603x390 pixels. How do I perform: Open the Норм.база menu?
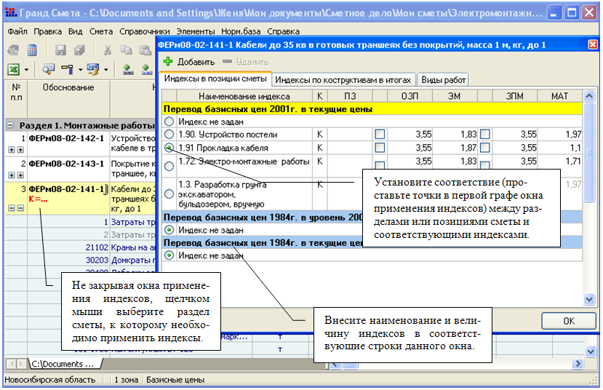point(241,31)
